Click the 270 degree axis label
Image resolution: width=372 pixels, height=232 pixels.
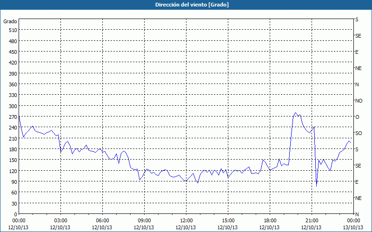point(13,117)
